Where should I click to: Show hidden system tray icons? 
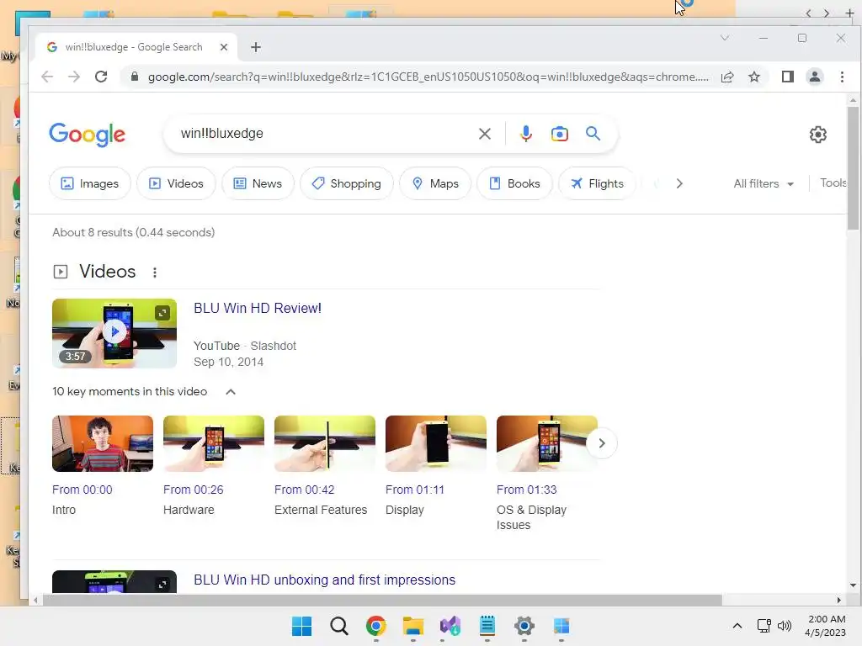[737, 626]
